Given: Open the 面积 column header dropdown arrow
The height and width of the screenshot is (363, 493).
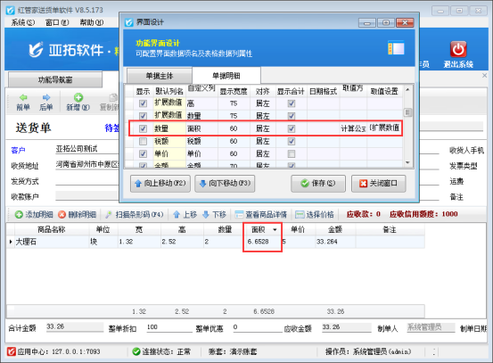Looking at the screenshot, I should tap(275, 230).
